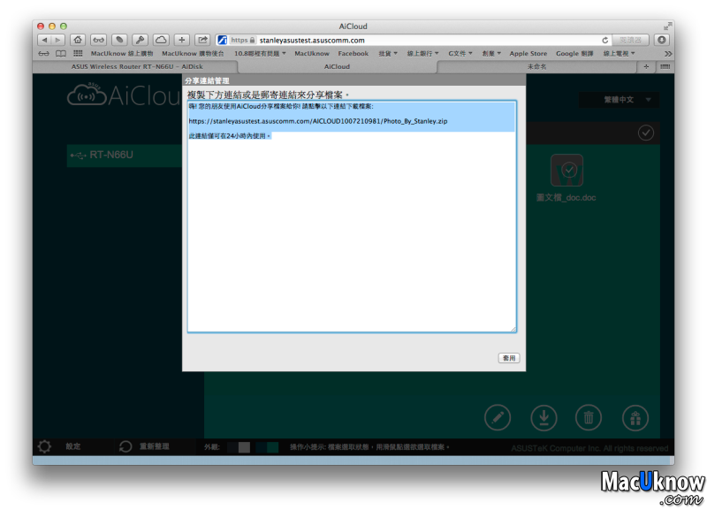Click the rename pencil icon

click(x=498, y=416)
